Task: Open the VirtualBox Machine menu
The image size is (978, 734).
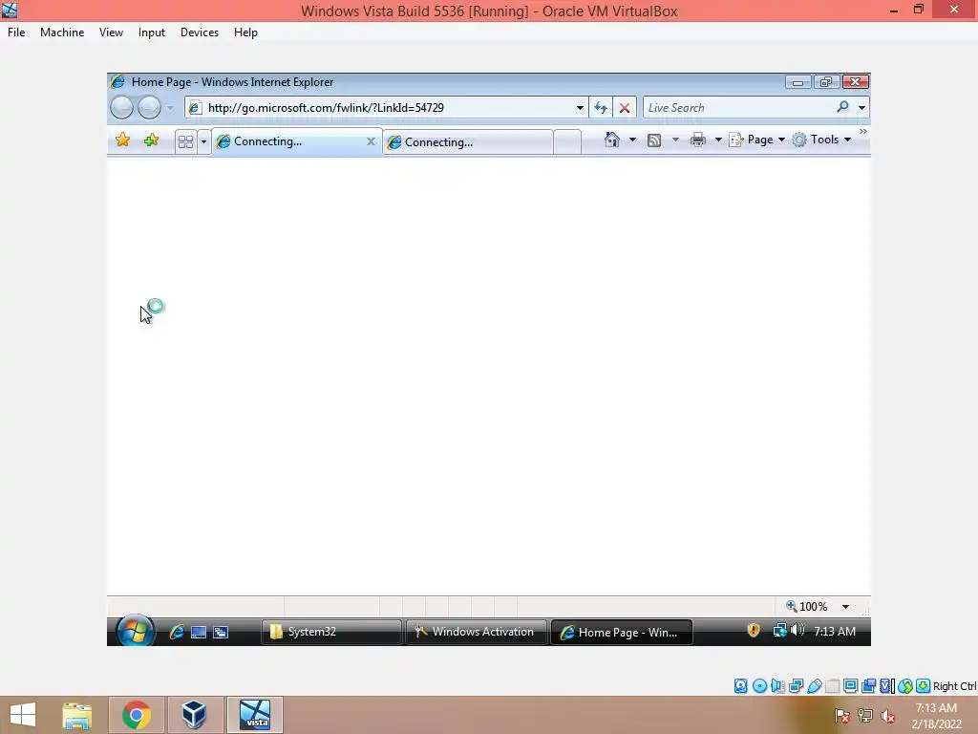Action: (62, 32)
